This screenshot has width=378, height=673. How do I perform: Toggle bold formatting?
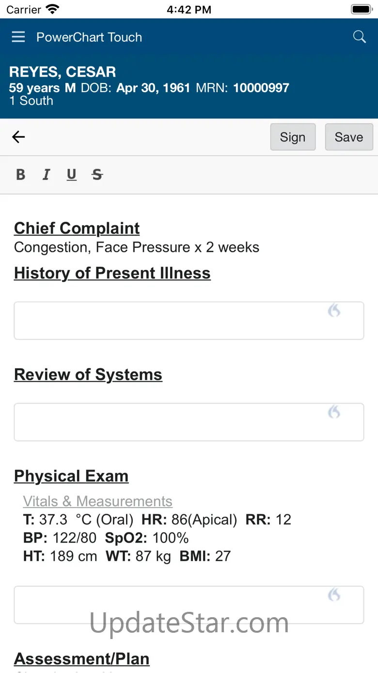click(x=20, y=175)
